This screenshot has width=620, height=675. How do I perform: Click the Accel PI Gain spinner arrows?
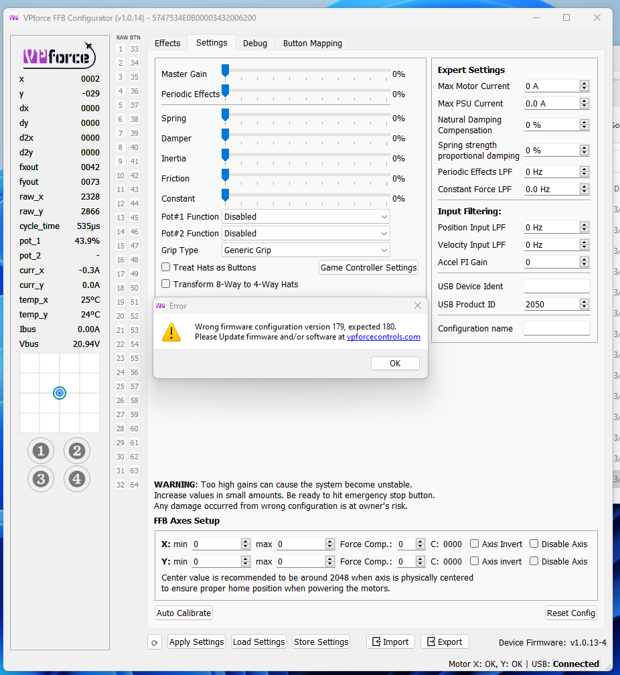(x=585, y=262)
